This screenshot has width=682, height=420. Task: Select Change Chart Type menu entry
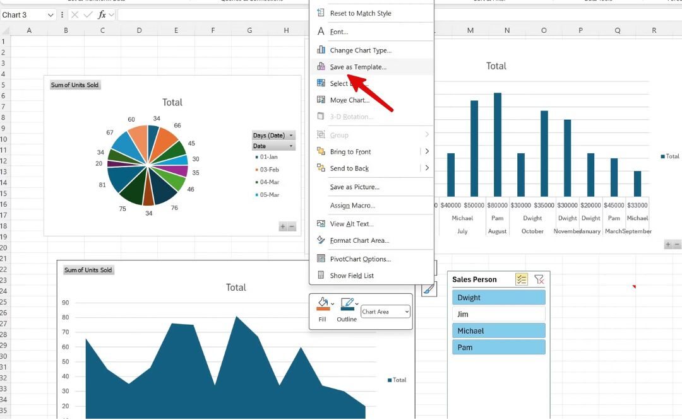coord(360,50)
